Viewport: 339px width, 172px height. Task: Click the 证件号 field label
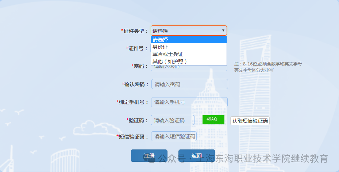(137, 48)
